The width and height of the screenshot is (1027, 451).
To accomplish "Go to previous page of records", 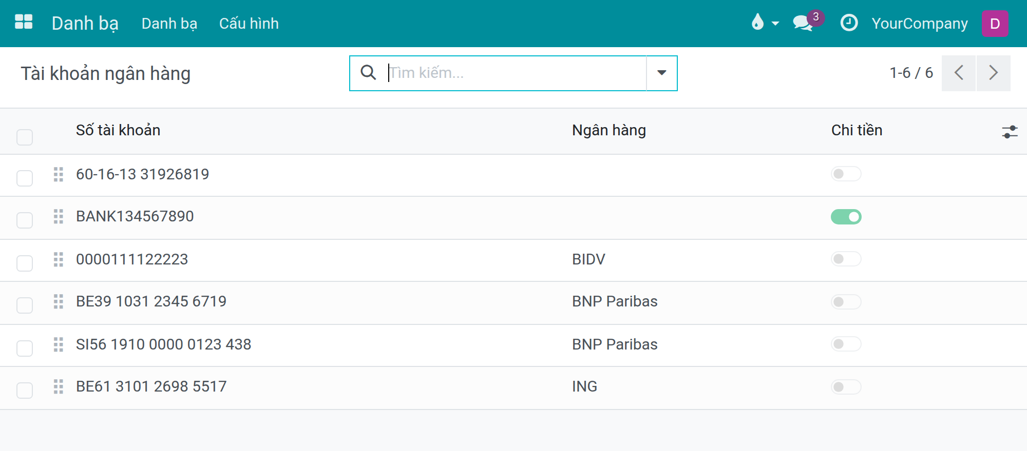I will (959, 73).
